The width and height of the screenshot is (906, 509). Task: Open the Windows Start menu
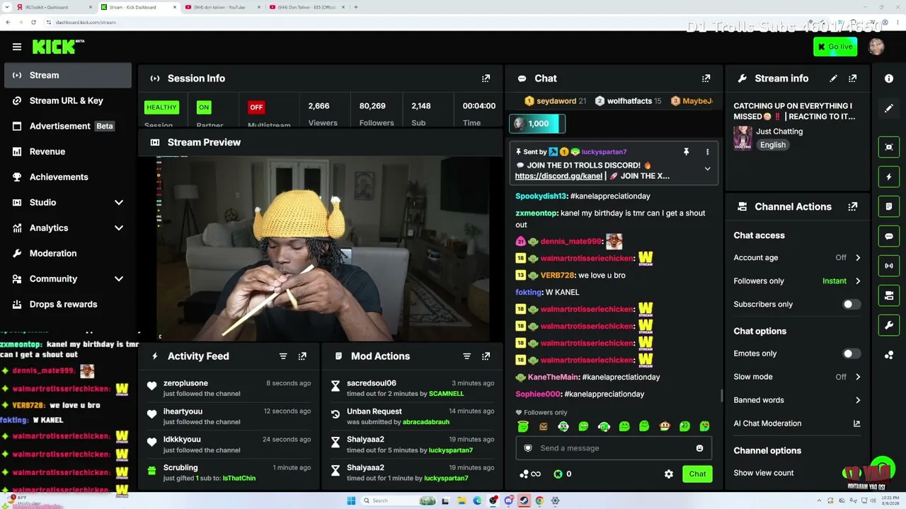coord(351,501)
